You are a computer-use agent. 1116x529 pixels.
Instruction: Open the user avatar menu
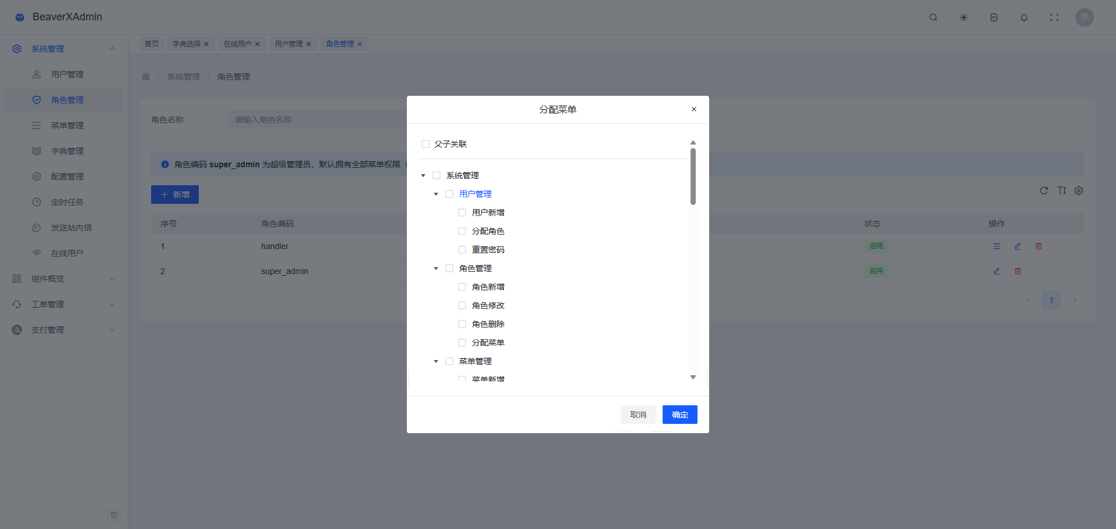[1085, 17]
